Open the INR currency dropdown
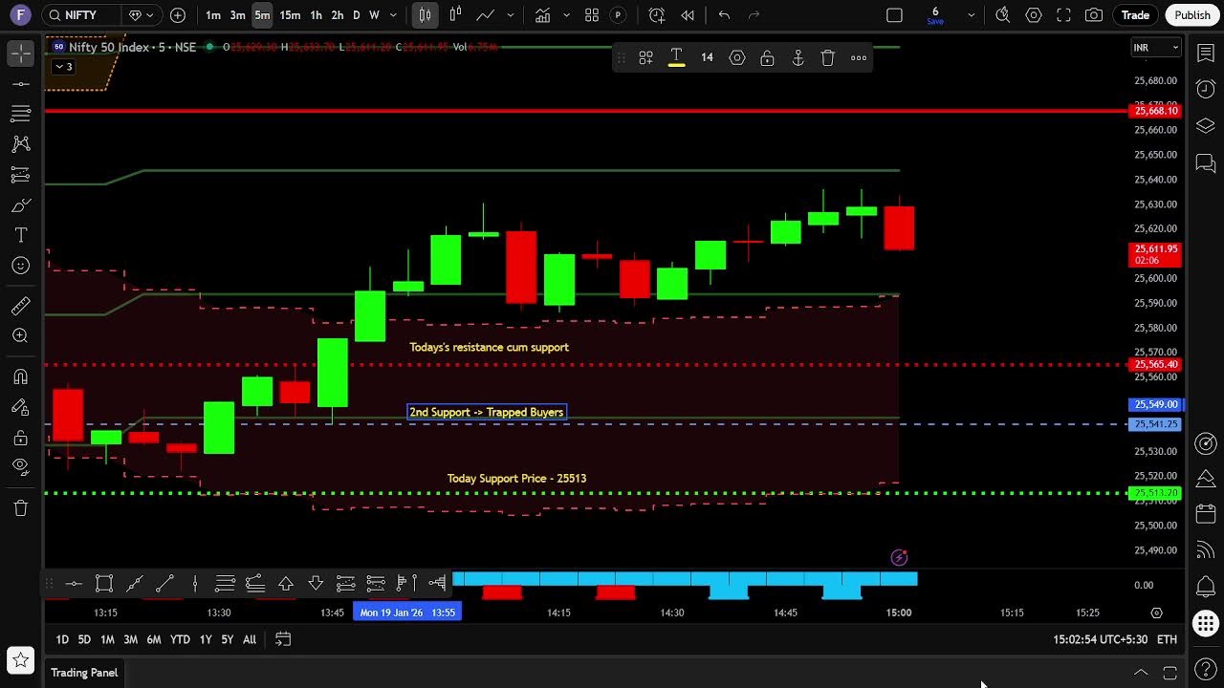Viewport: 1224px width, 688px height. (1156, 48)
